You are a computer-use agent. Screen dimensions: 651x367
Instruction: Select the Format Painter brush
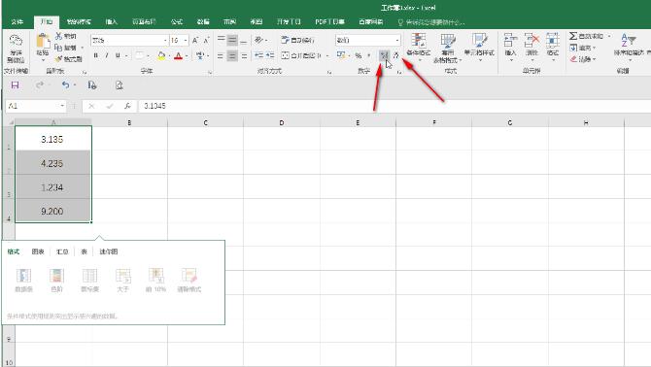58,59
